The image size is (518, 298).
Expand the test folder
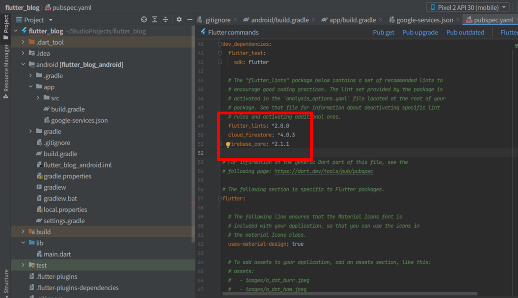click(23, 266)
